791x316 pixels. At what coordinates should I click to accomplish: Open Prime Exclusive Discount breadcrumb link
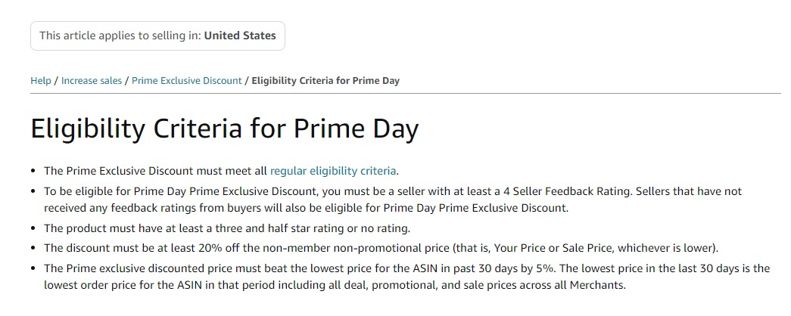tap(186, 81)
